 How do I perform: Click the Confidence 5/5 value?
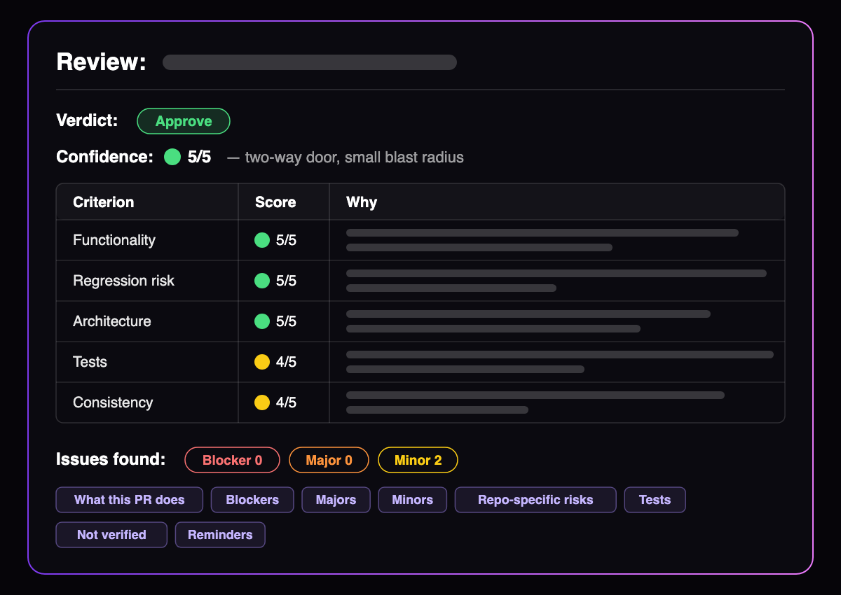click(199, 157)
